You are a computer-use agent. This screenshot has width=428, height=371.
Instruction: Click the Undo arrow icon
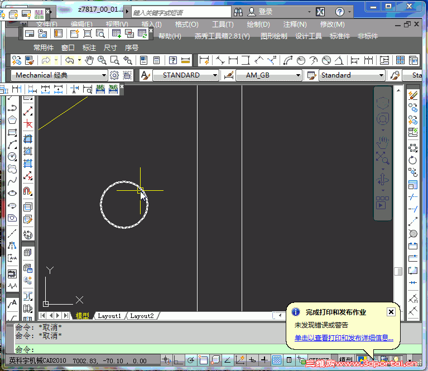point(70,60)
